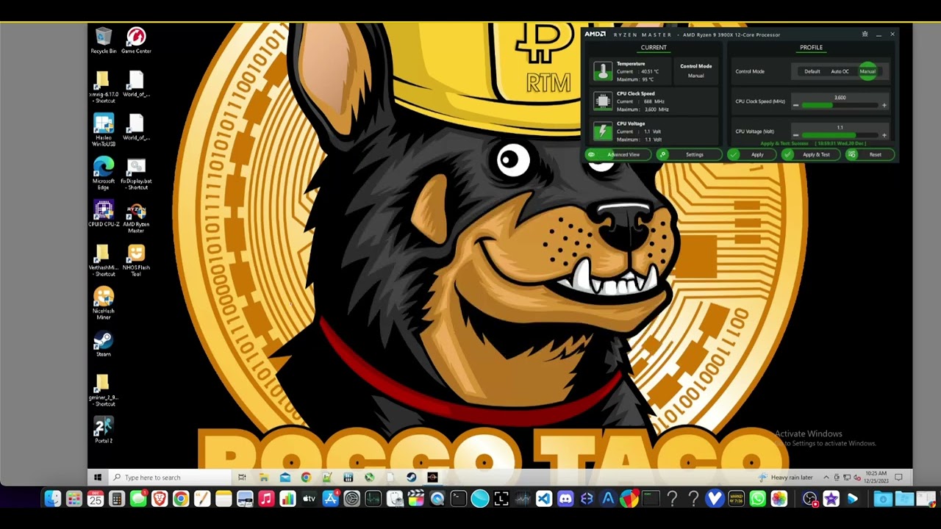
Task: Select the NiceHash Miner desktop icon
Action: 103,303
